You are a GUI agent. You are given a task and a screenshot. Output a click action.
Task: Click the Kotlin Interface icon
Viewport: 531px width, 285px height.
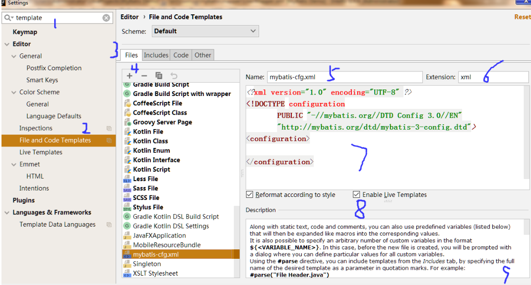pyautogui.click(x=127, y=160)
